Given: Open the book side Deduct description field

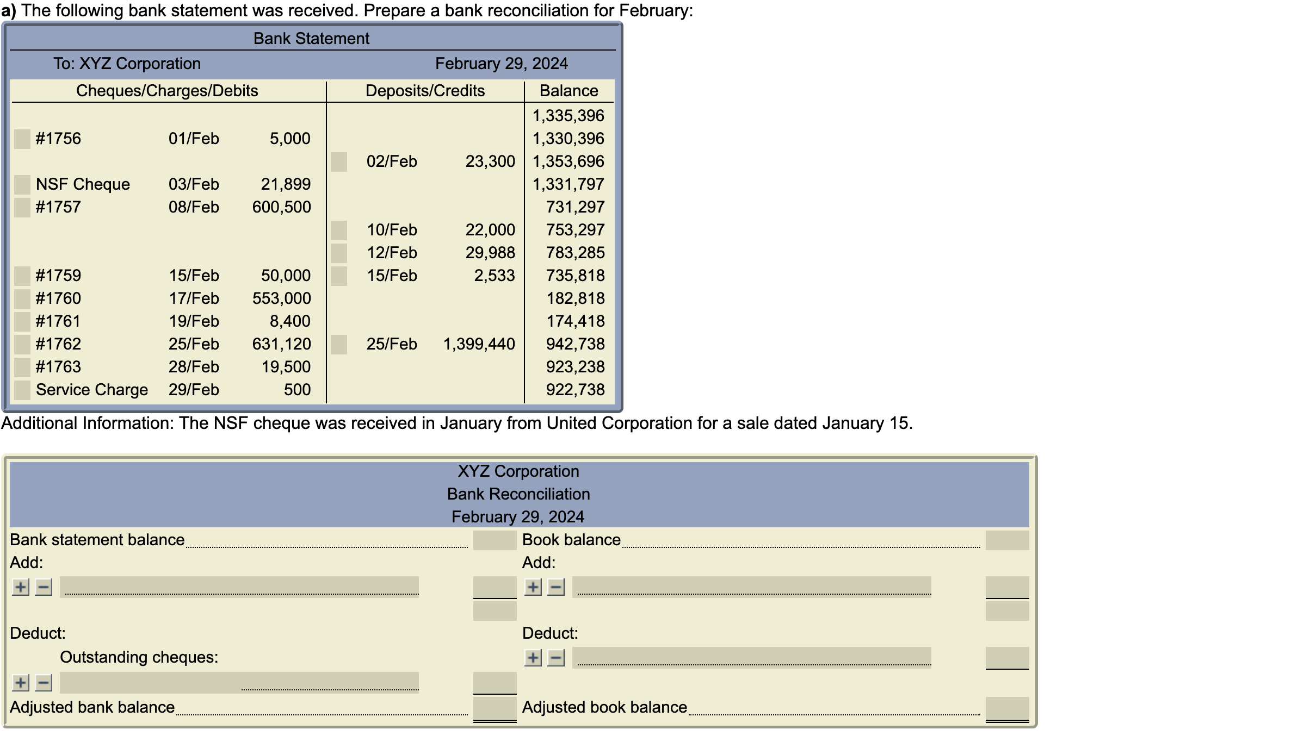Looking at the screenshot, I should (x=752, y=657).
